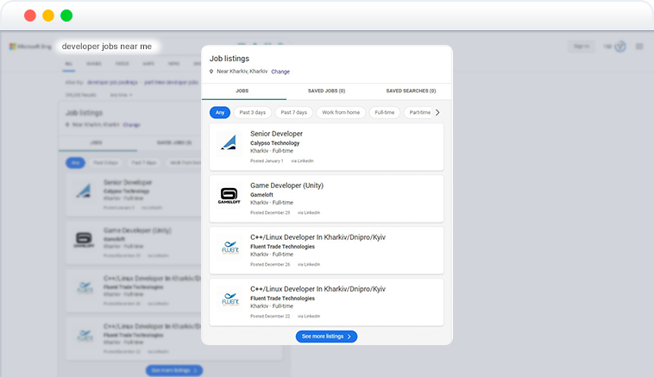Switch to the Jobs tab
This screenshot has width=654, height=377.
[x=242, y=91]
